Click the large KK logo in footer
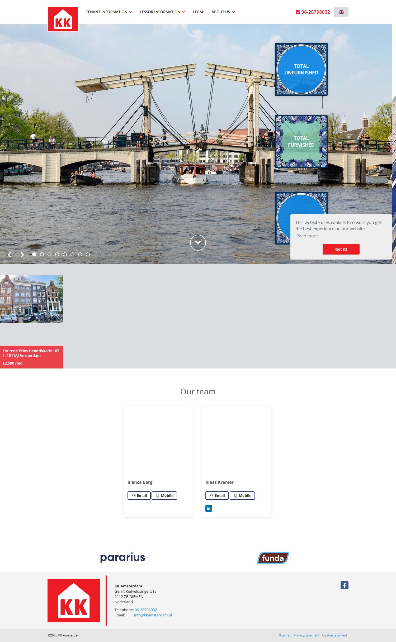The image size is (396, 642). (74, 600)
